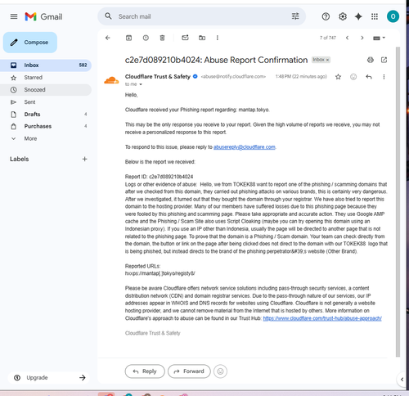The image size is (409, 396).
Task: Open the account avatar O
Action: click(393, 16)
